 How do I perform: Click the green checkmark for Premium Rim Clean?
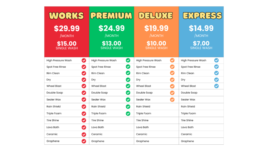click(x=128, y=73)
